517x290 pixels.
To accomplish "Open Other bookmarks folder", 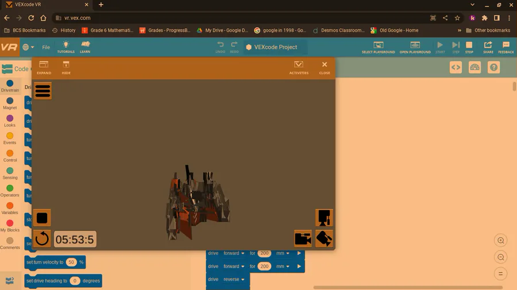I will (x=488, y=30).
